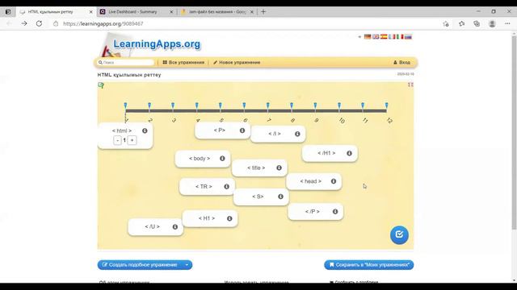Select the < title > card text
Screen dimensions: 517x290
(x=256, y=168)
